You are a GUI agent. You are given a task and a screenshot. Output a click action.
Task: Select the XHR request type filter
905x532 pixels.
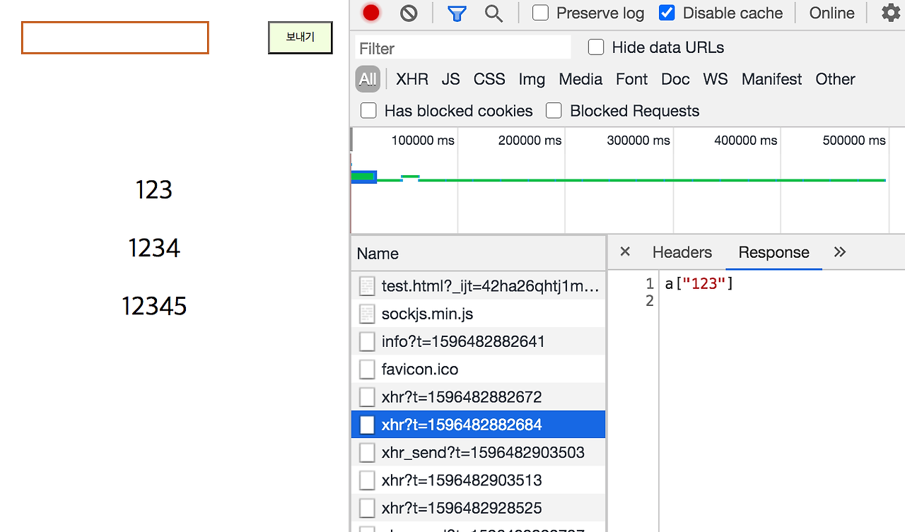coord(412,79)
